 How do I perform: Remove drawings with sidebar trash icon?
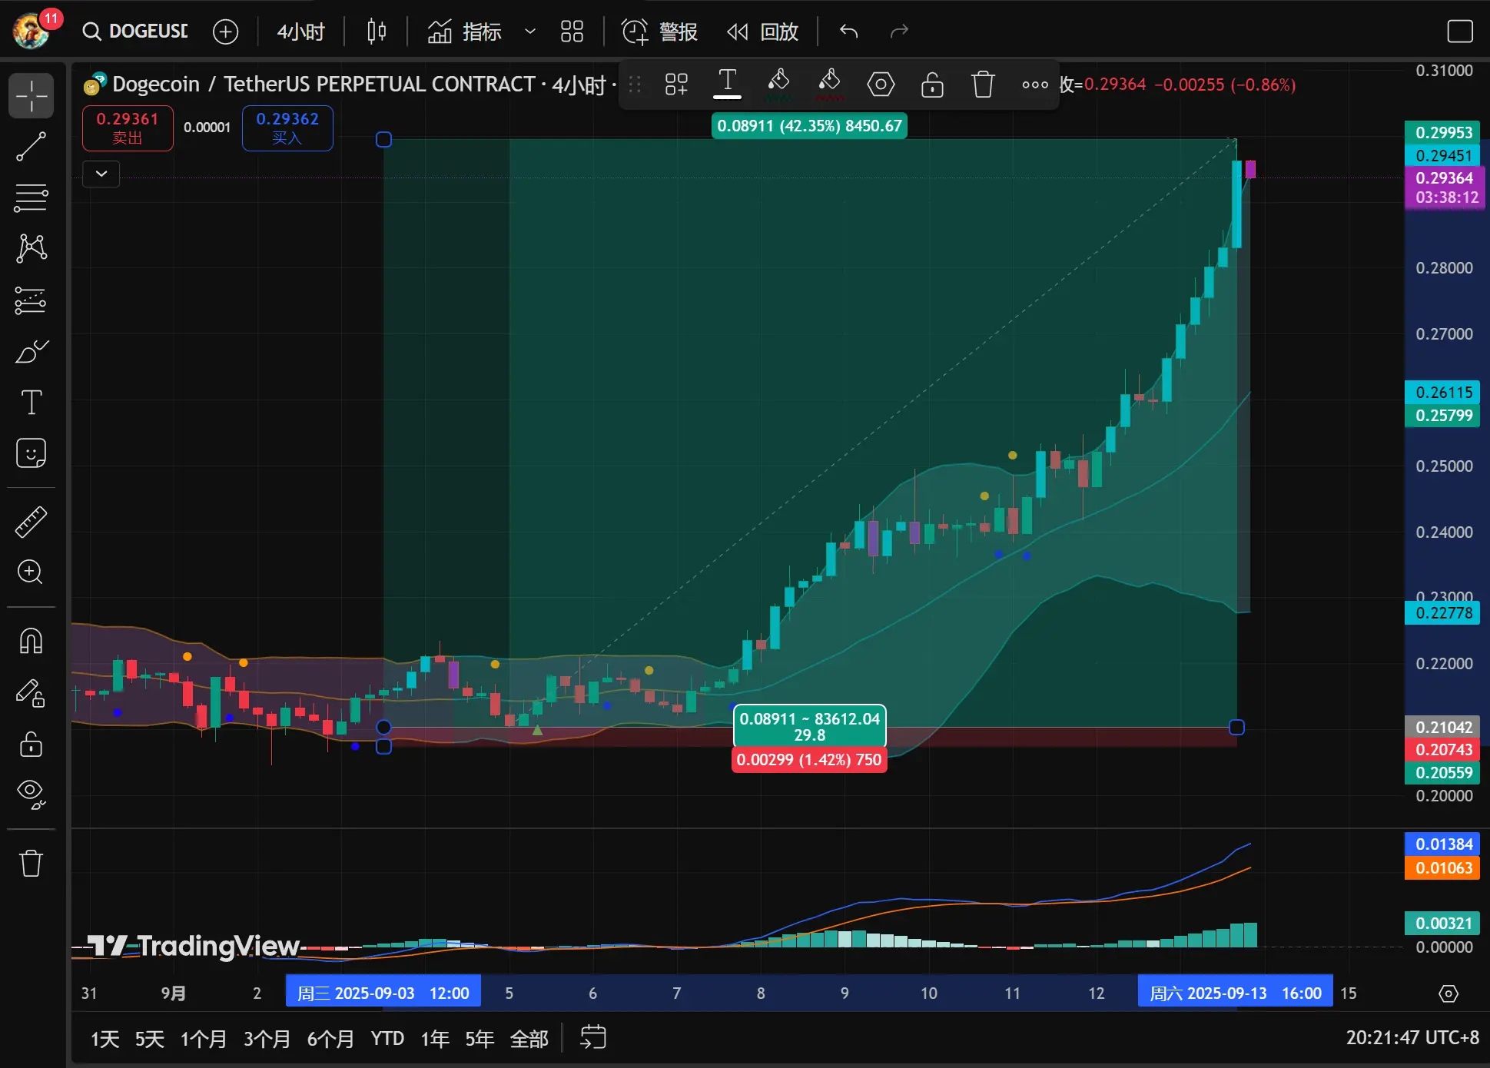click(32, 863)
